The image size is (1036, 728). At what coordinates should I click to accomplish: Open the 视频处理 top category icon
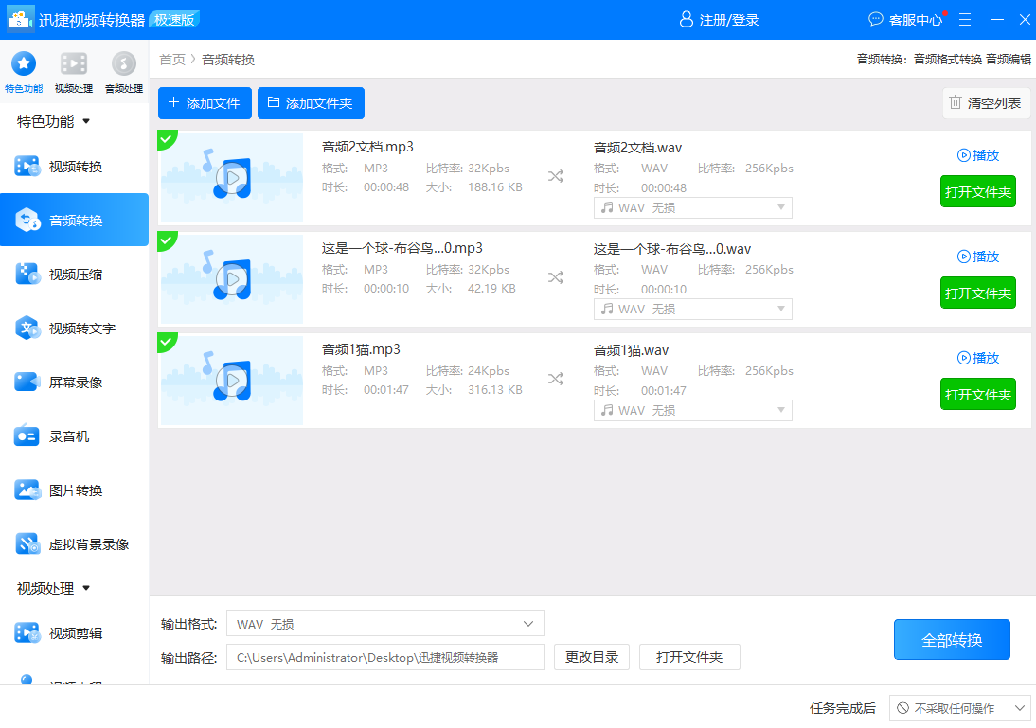(x=74, y=64)
